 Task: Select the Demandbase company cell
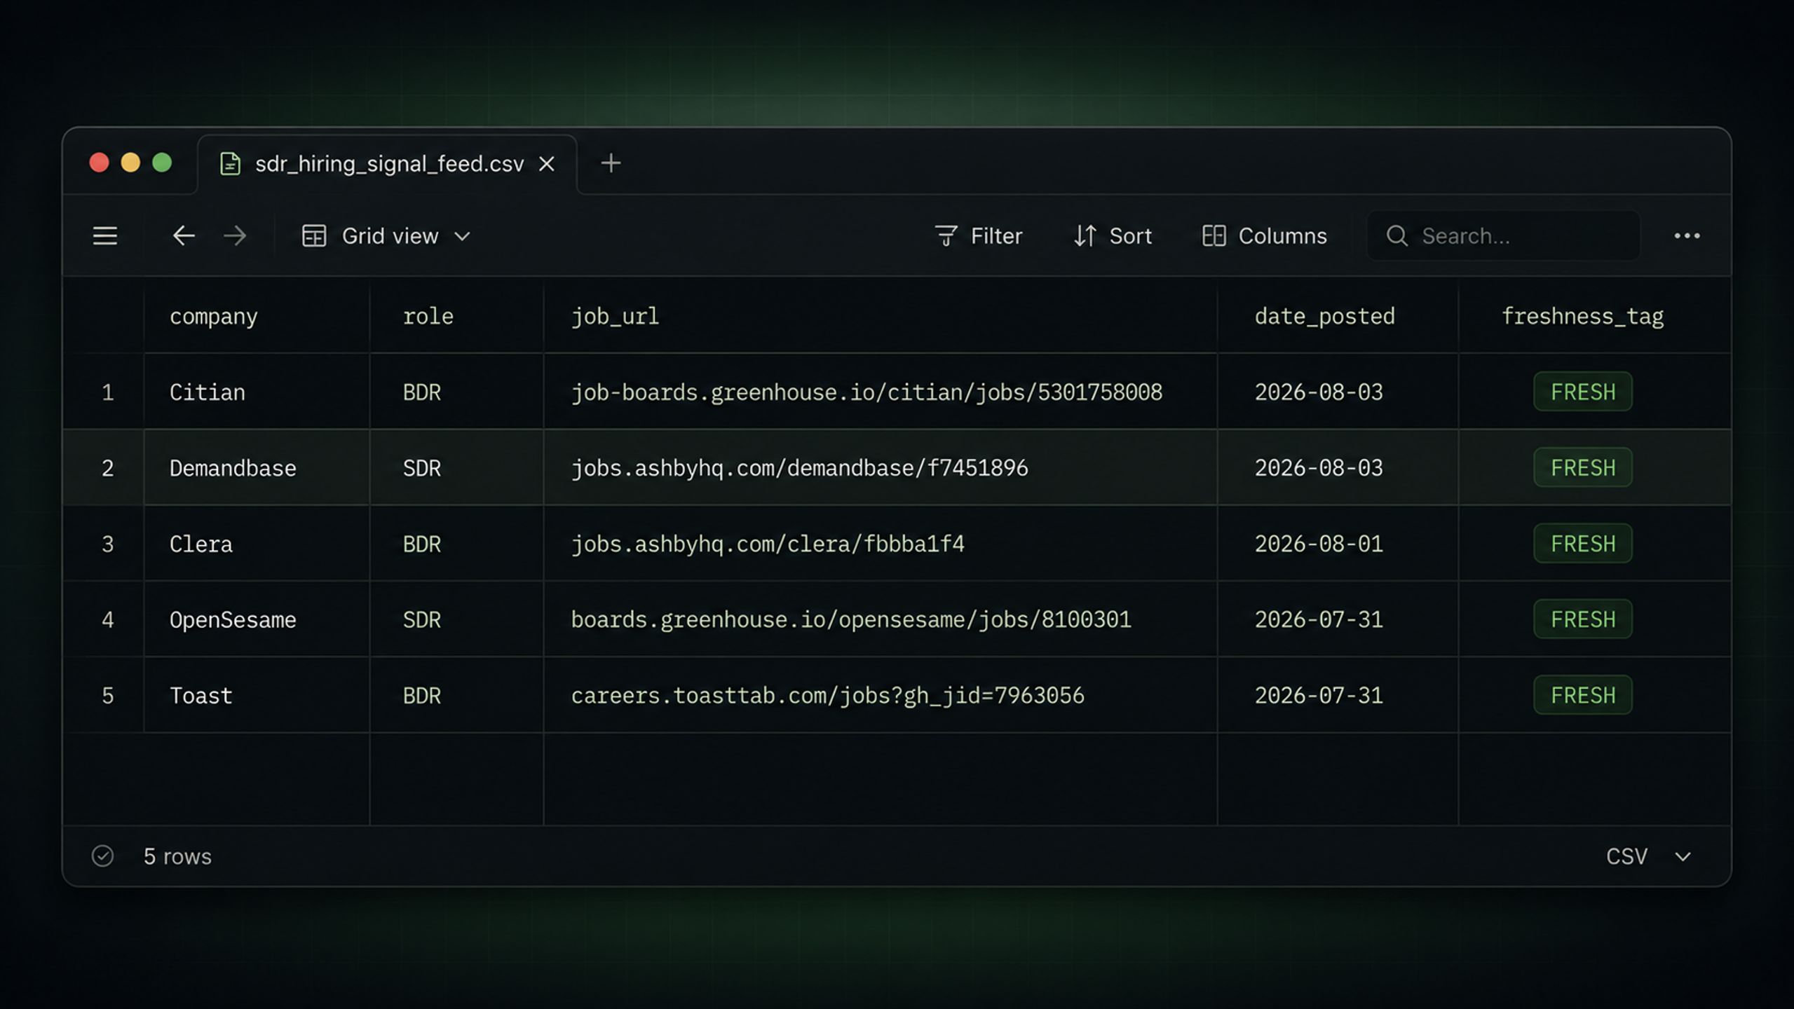(257, 467)
